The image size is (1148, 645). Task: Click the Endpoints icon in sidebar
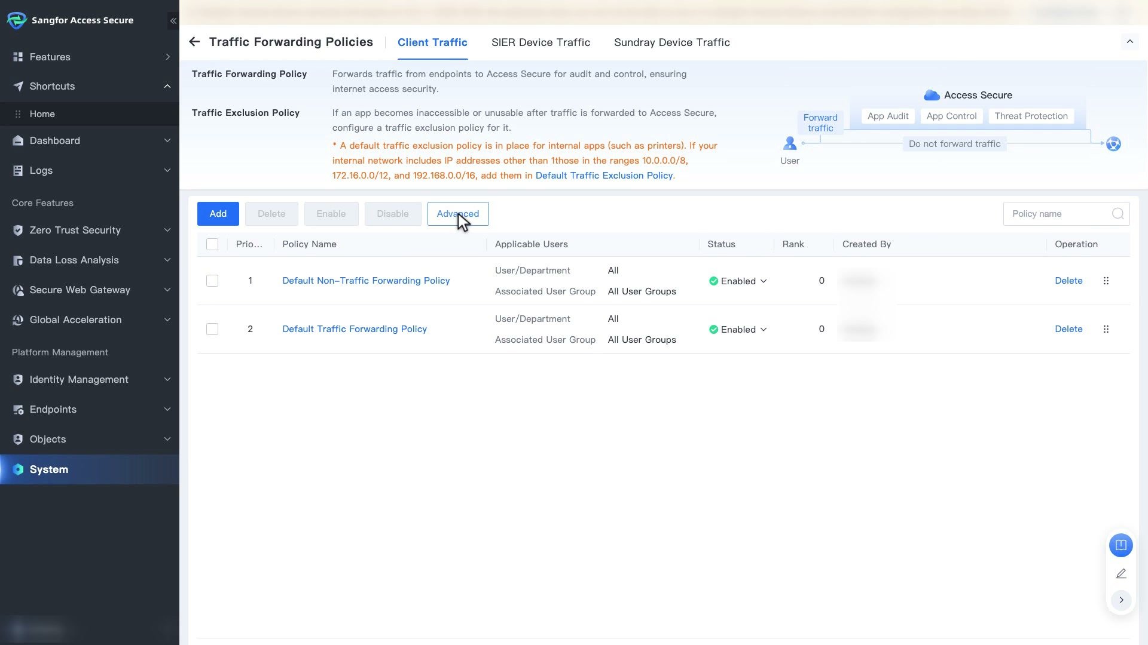tap(18, 409)
